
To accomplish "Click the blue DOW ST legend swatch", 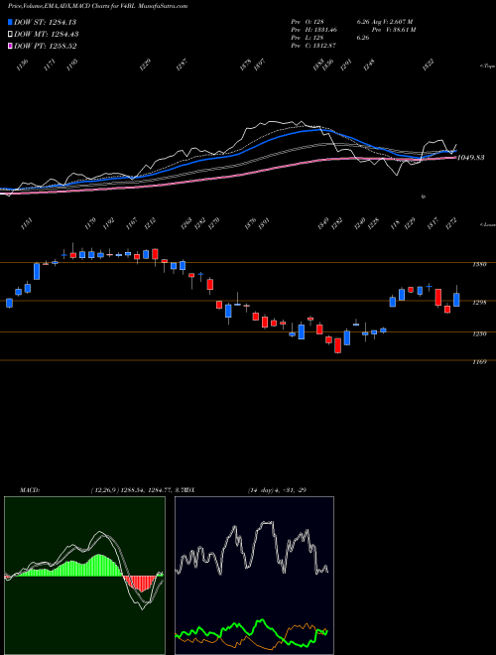I will coord(11,22).
